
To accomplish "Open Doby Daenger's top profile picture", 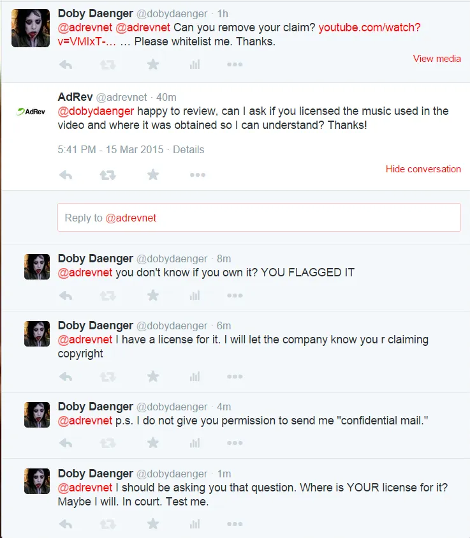I will pyautogui.click(x=31, y=28).
